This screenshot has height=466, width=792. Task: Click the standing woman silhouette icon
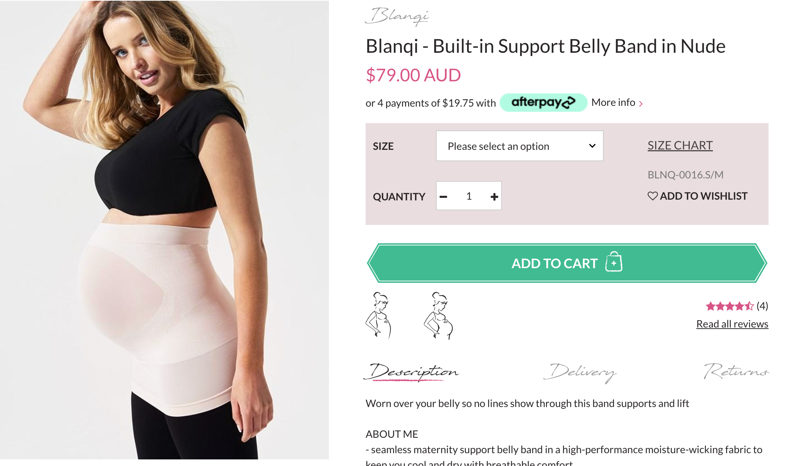coord(378,315)
